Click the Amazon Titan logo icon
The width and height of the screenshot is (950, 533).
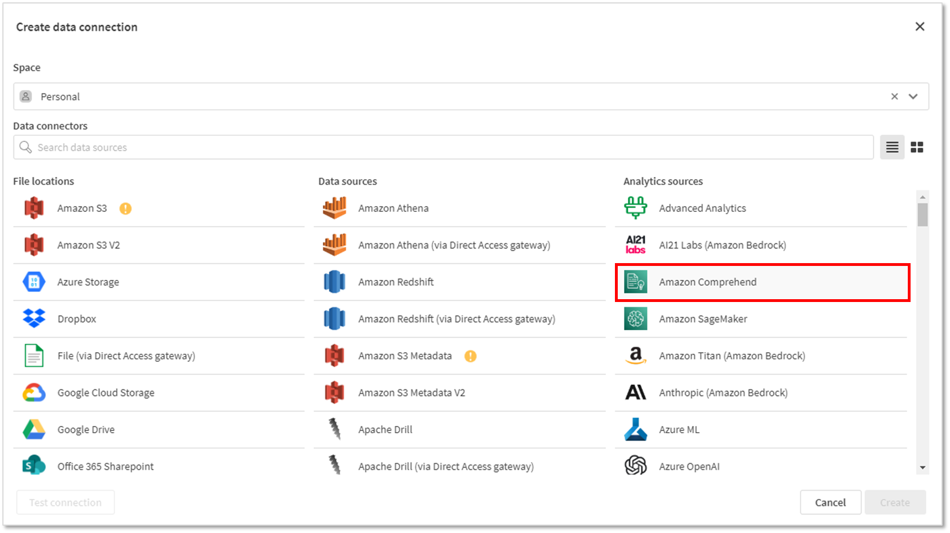[x=636, y=356]
